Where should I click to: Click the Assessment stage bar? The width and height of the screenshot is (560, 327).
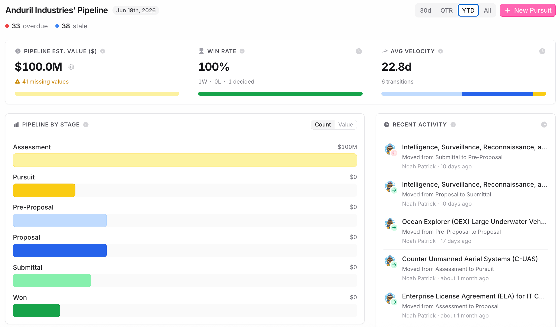point(185,160)
